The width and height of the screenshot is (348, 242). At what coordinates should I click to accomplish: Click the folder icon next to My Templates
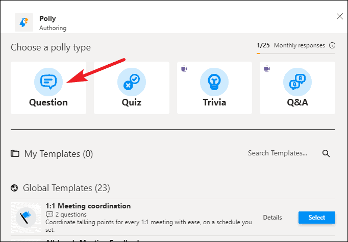point(15,153)
